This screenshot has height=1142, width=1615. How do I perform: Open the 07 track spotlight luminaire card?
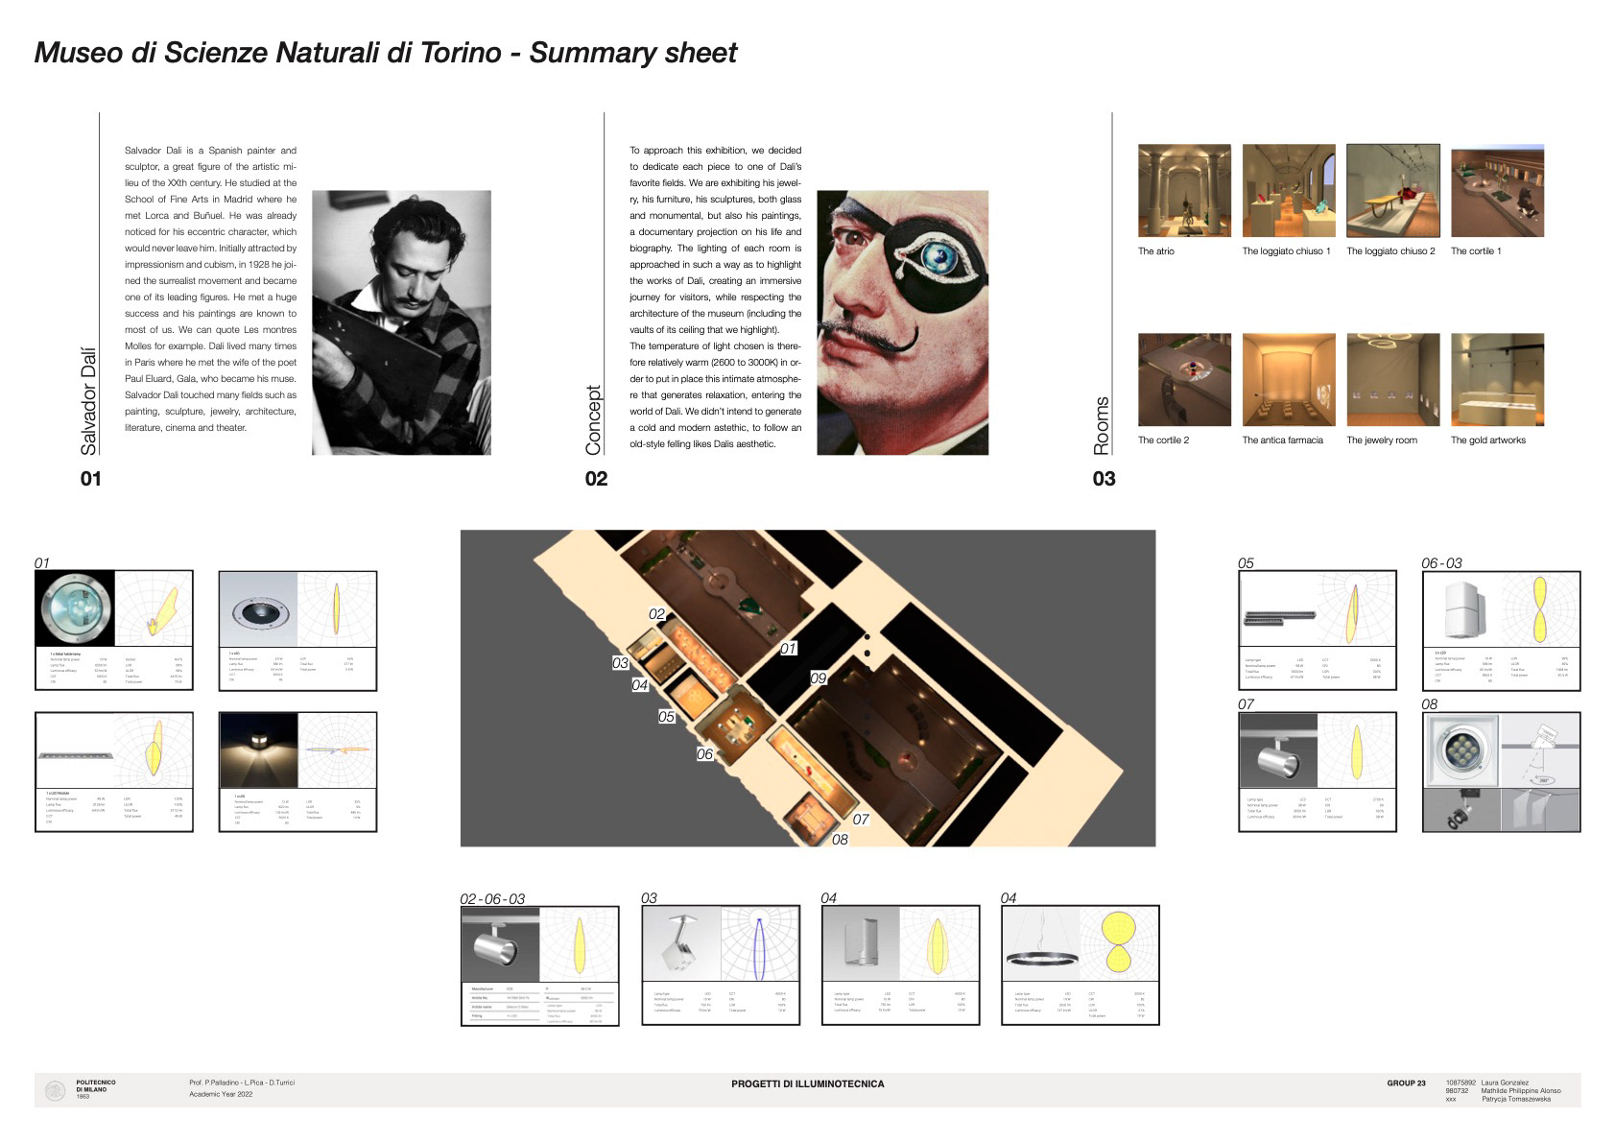[1318, 772]
